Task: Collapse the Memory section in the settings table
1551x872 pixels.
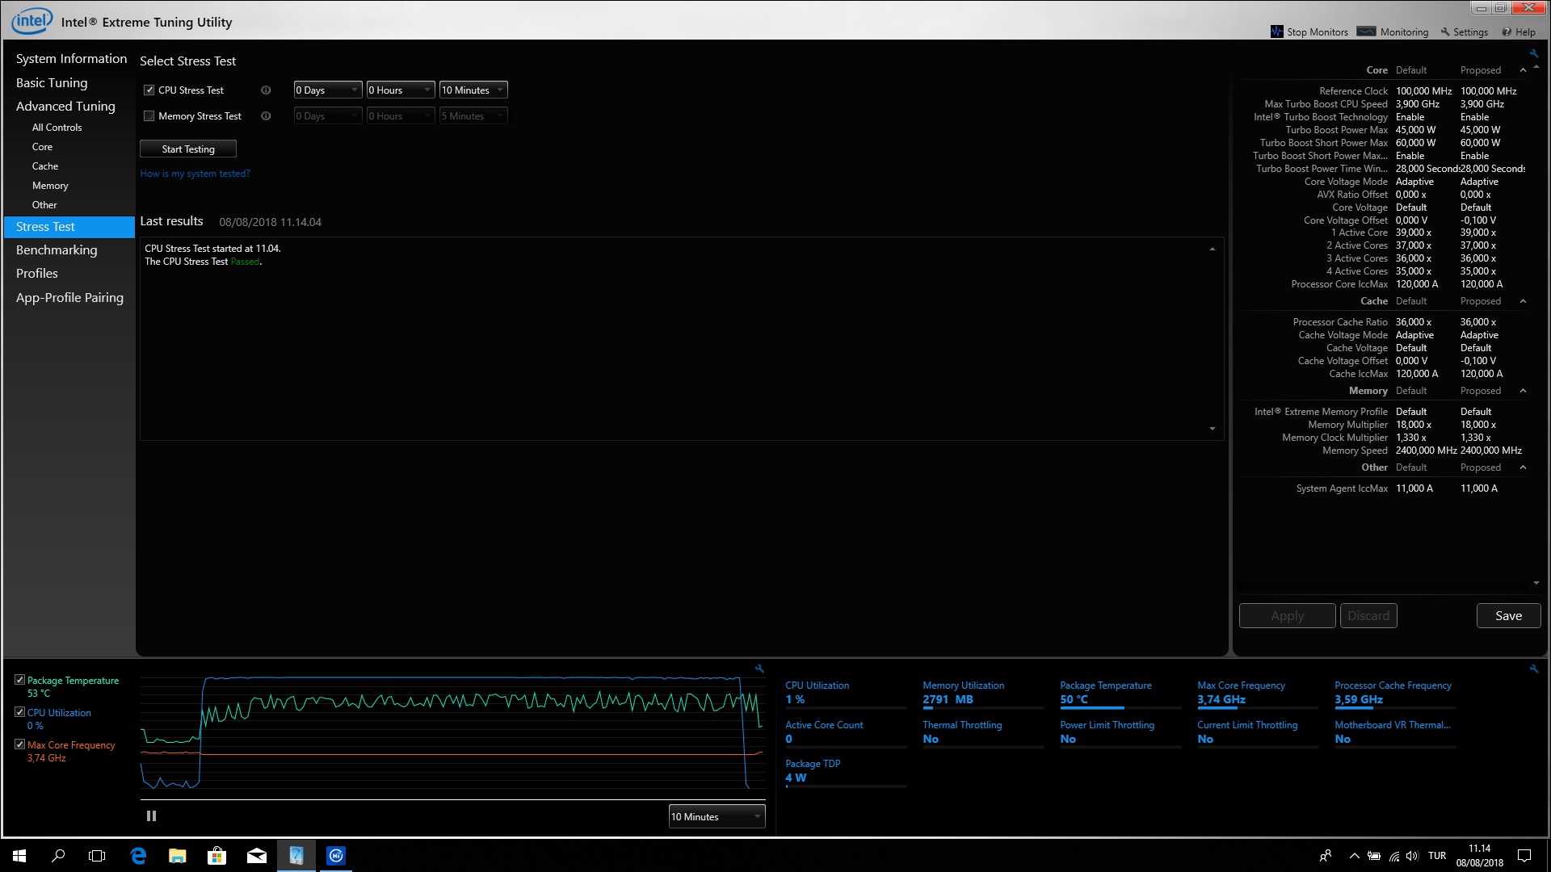Action: pyautogui.click(x=1523, y=391)
